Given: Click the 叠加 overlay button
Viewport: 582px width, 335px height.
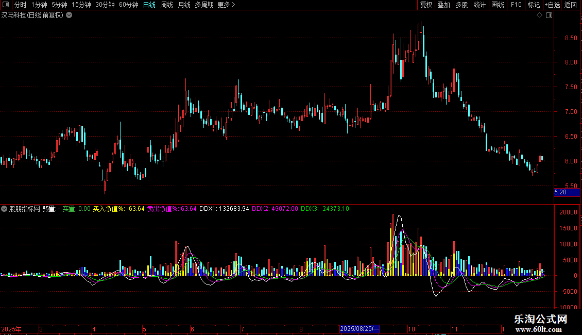Looking at the screenshot, I should point(443,5).
